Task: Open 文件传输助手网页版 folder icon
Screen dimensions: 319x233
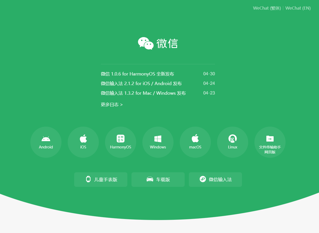Action: [x=270, y=142]
